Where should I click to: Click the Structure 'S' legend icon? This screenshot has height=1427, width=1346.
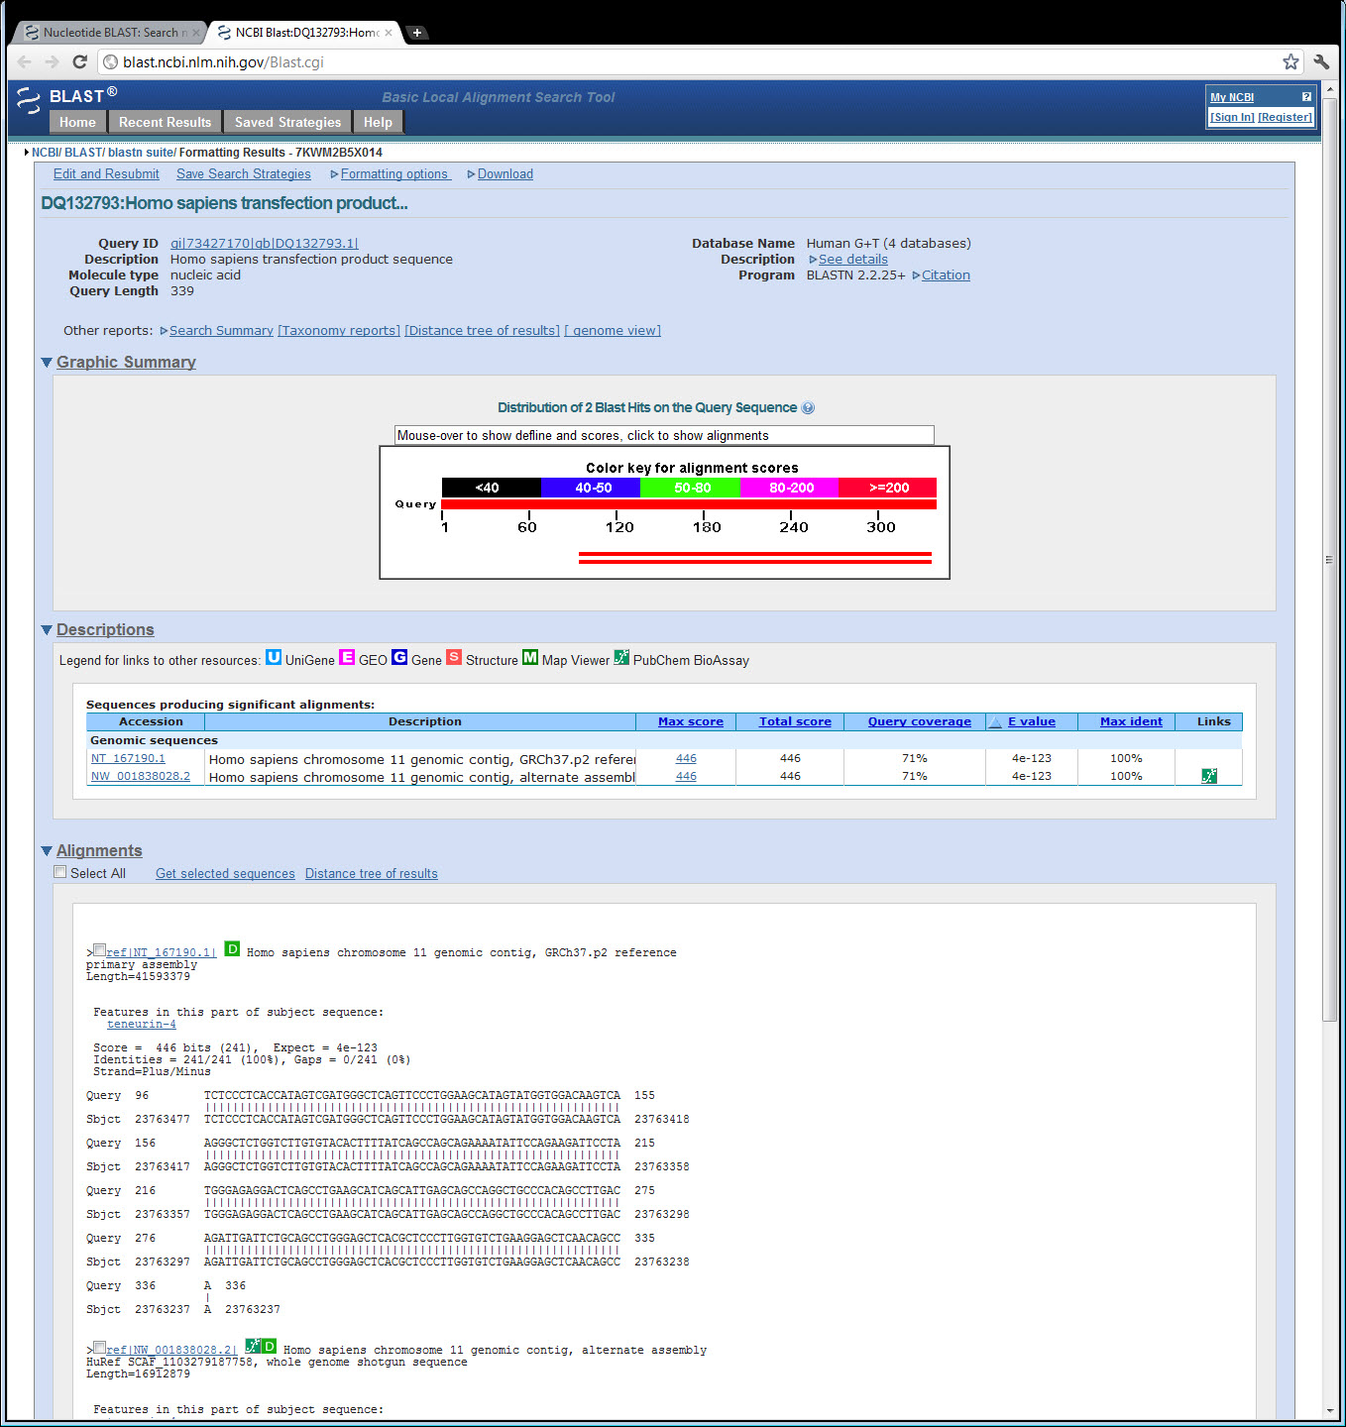point(454,658)
